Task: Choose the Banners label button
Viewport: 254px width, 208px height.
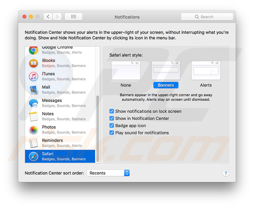Action: [x=166, y=85]
